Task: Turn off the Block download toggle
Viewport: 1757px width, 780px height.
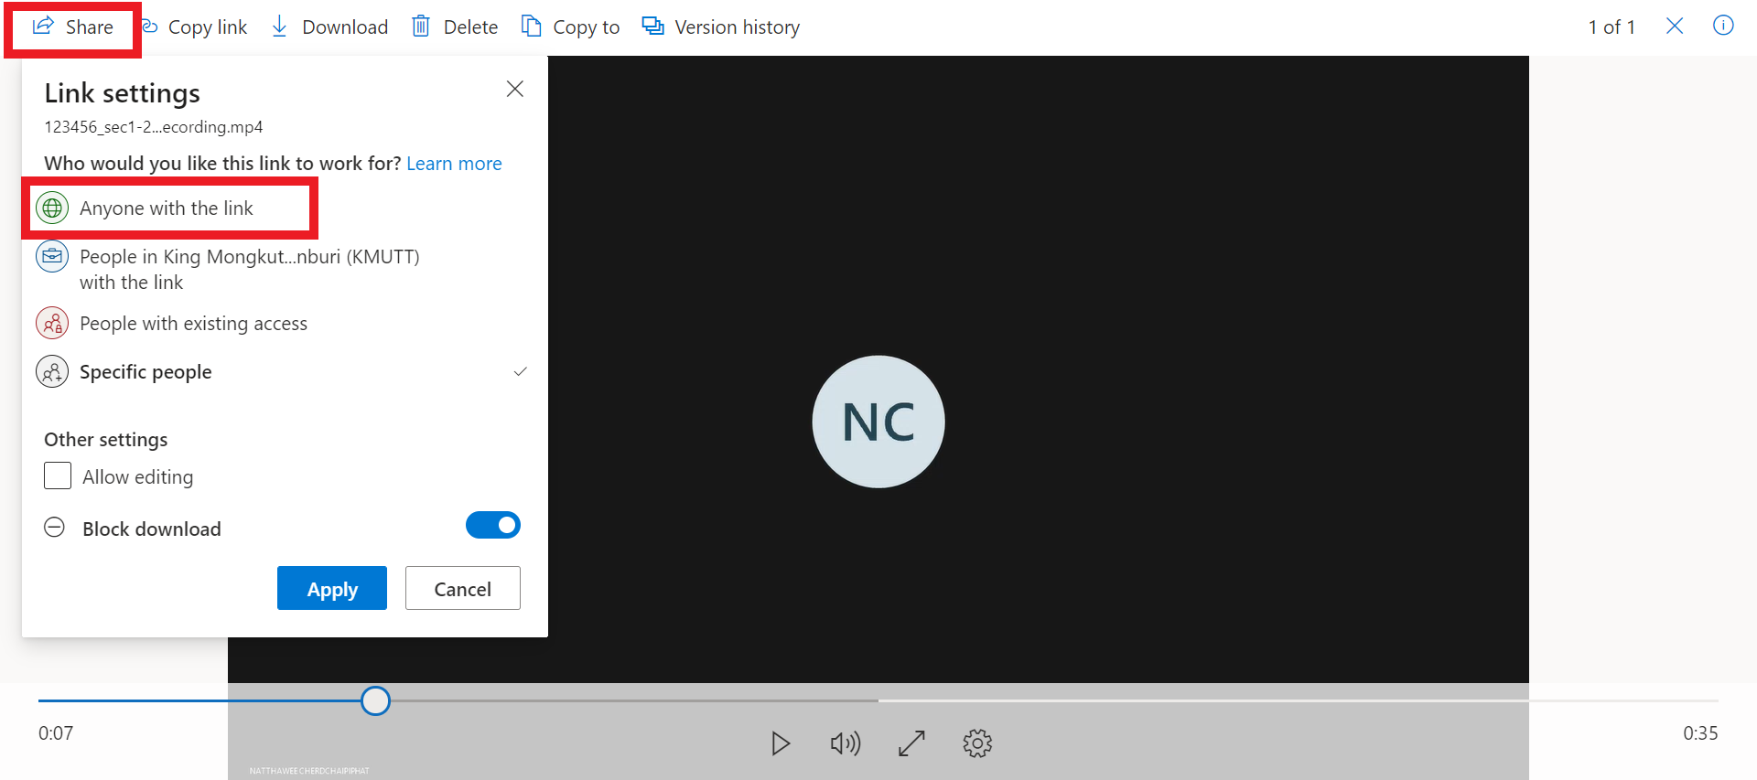Action: pos(493,525)
